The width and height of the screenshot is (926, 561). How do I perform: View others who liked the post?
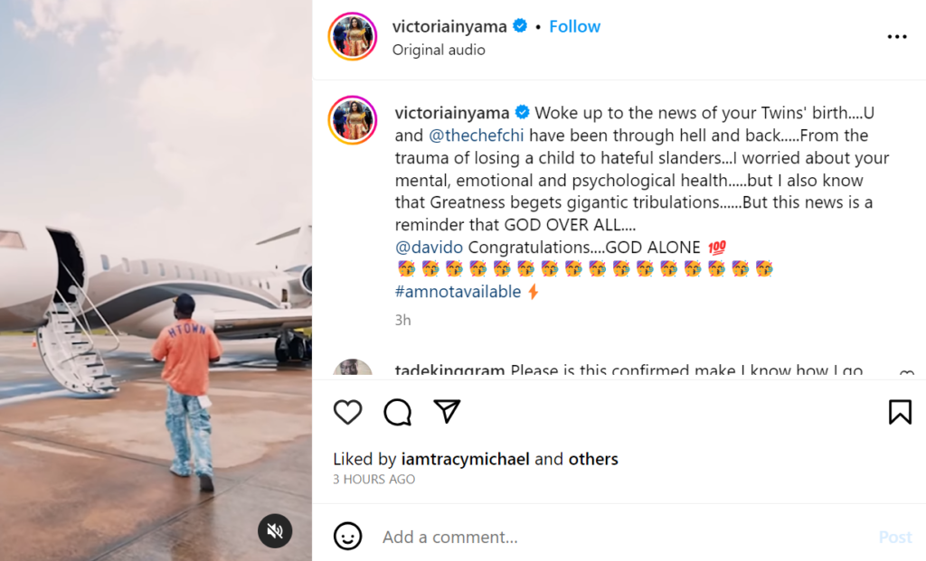click(x=593, y=459)
